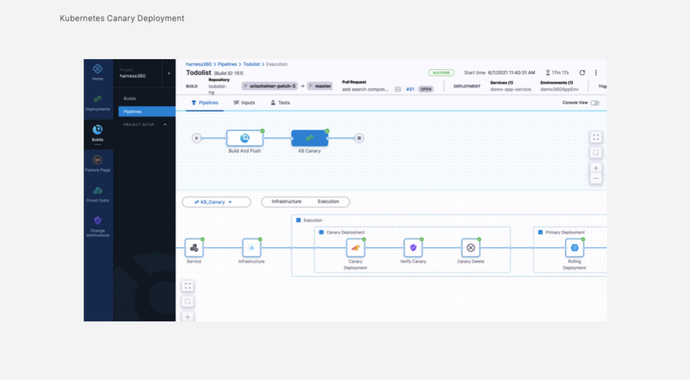The width and height of the screenshot is (690, 380).
Task: Click the Start time value
Action: tap(511, 73)
